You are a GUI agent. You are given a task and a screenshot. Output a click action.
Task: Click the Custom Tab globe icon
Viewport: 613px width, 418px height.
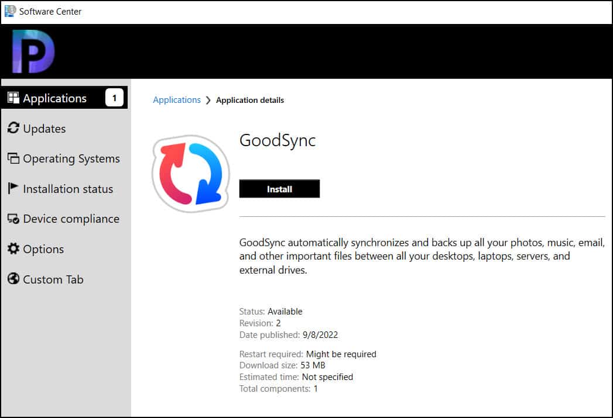click(13, 279)
